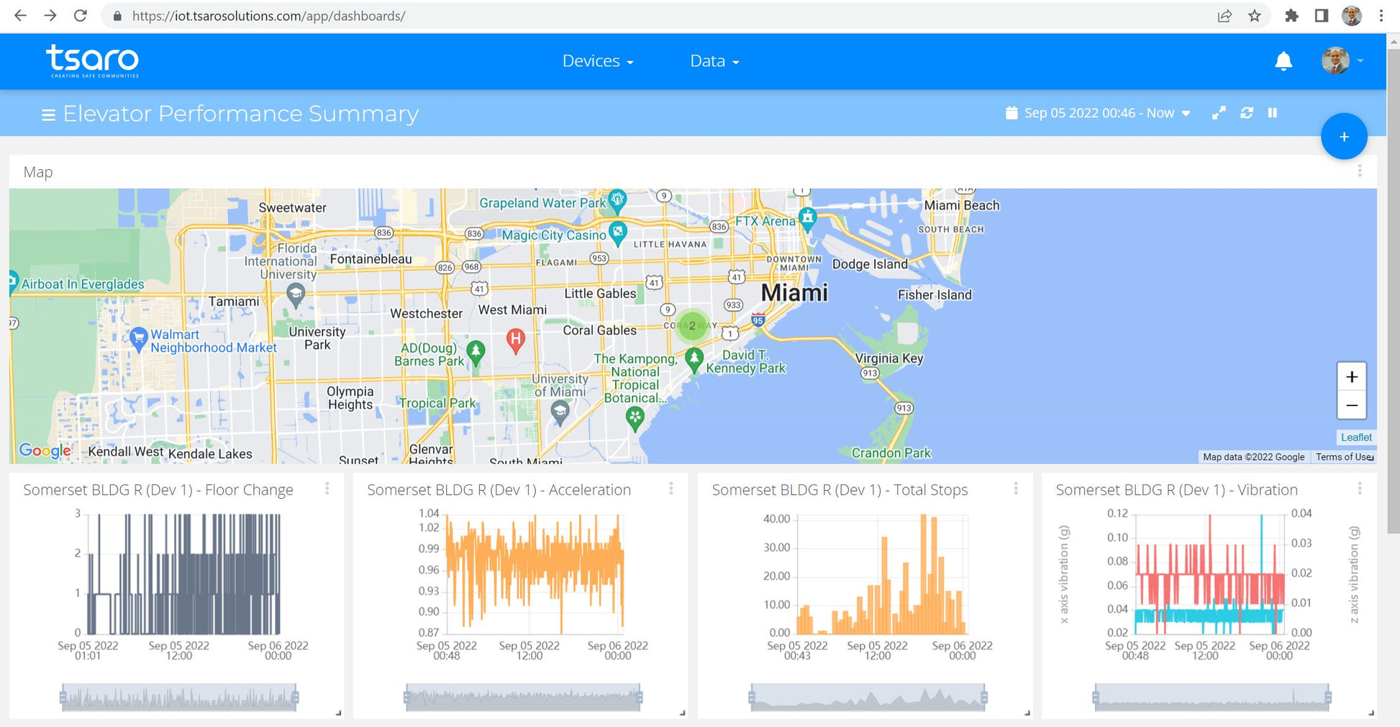The height and width of the screenshot is (727, 1400).
Task: Open Floor Change widget options menu
Action: pos(327,489)
